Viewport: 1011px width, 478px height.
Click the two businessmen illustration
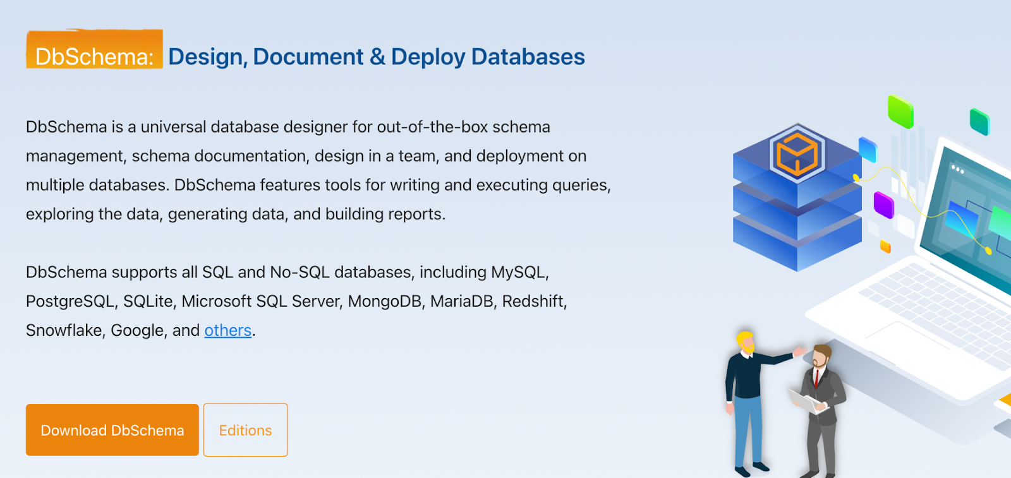[785, 403]
